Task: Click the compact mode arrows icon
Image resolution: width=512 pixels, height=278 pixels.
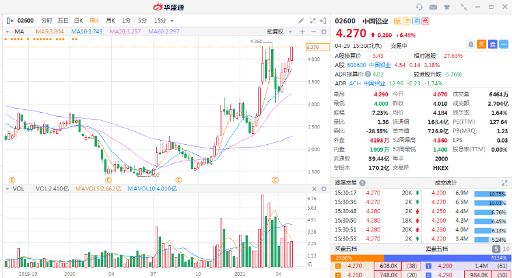Action: coord(464,7)
